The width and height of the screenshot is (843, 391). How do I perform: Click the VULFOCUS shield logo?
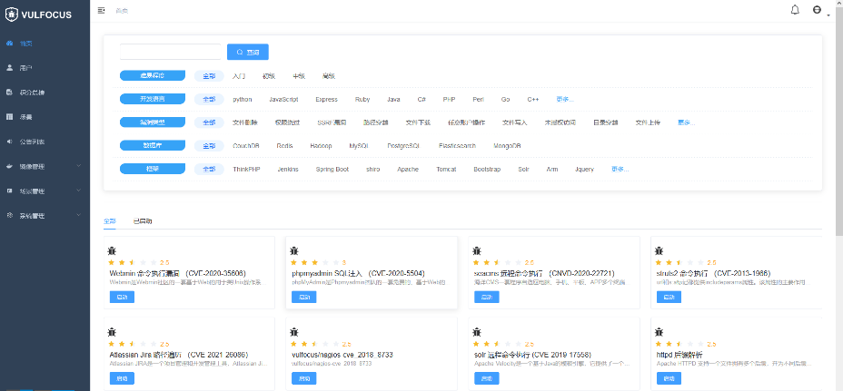pyautogui.click(x=12, y=12)
